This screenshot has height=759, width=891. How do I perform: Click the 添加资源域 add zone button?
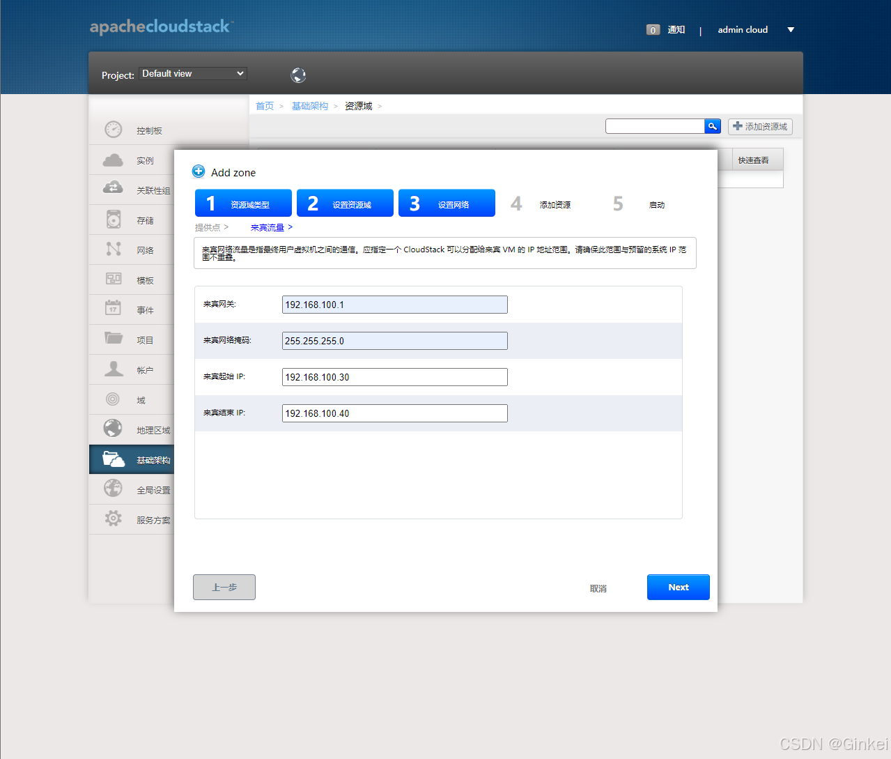[x=759, y=126]
